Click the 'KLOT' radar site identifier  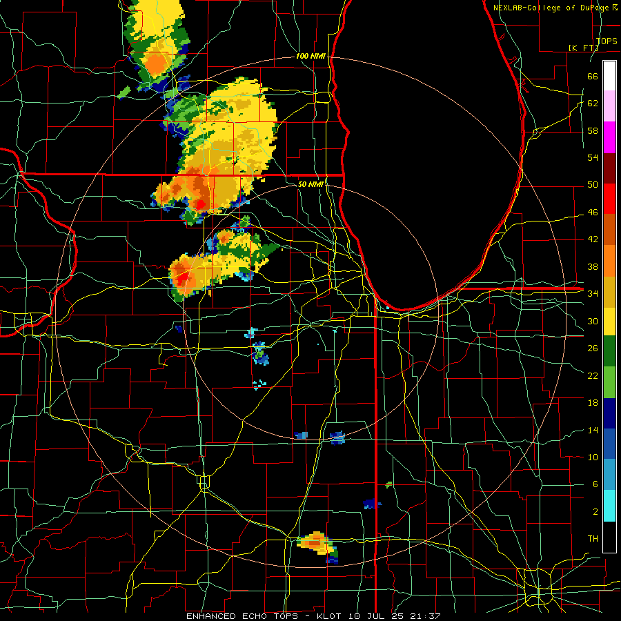tap(330, 616)
